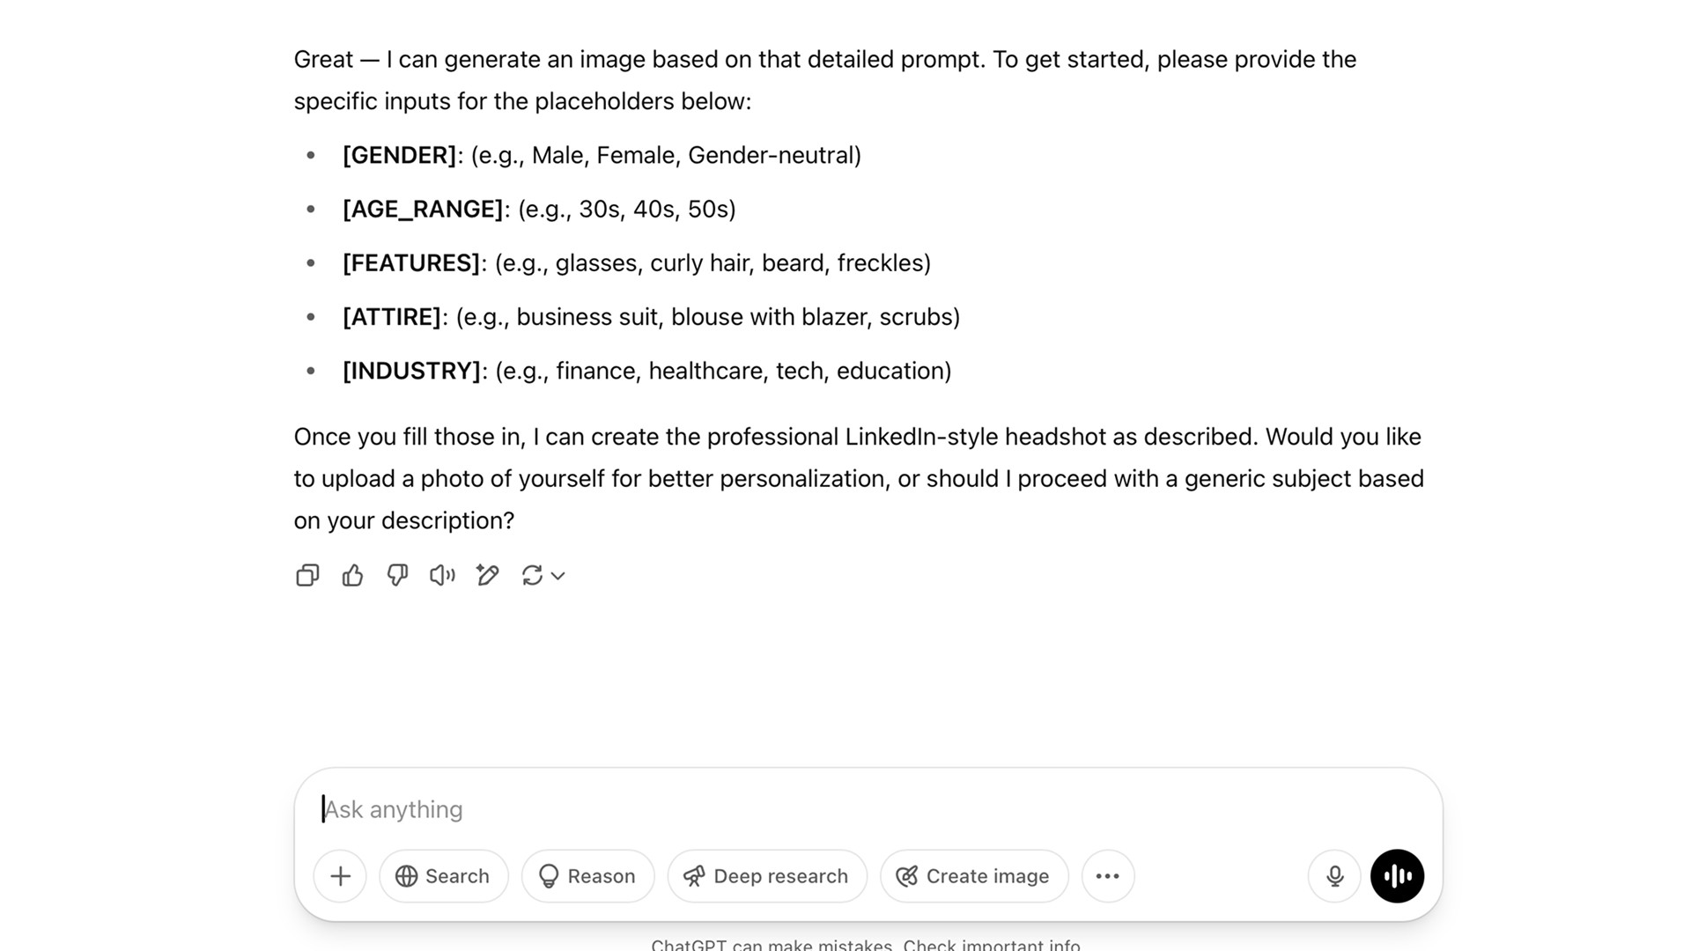The height and width of the screenshot is (951, 1691).
Task: Toggle the Search tool on
Action: click(444, 876)
